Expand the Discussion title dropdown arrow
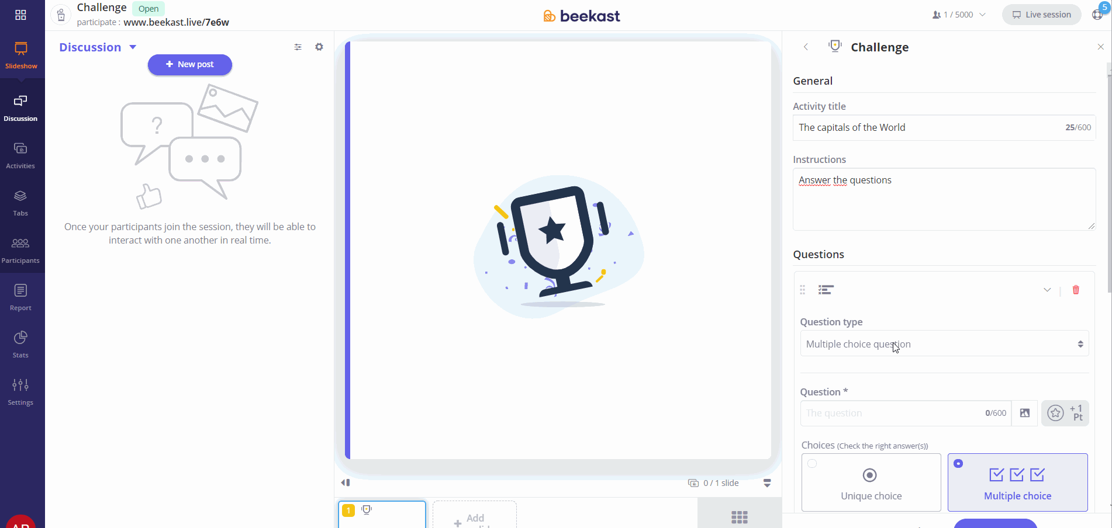 coord(133,47)
